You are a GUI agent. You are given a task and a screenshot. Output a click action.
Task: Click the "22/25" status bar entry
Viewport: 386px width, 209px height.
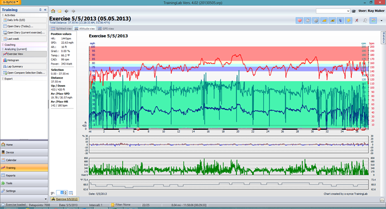click(145, 205)
